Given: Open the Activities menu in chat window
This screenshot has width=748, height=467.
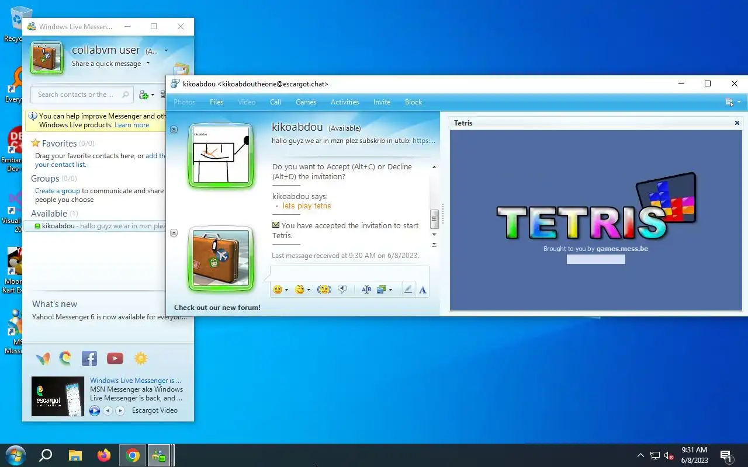Looking at the screenshot, I should tap(345, 102).
